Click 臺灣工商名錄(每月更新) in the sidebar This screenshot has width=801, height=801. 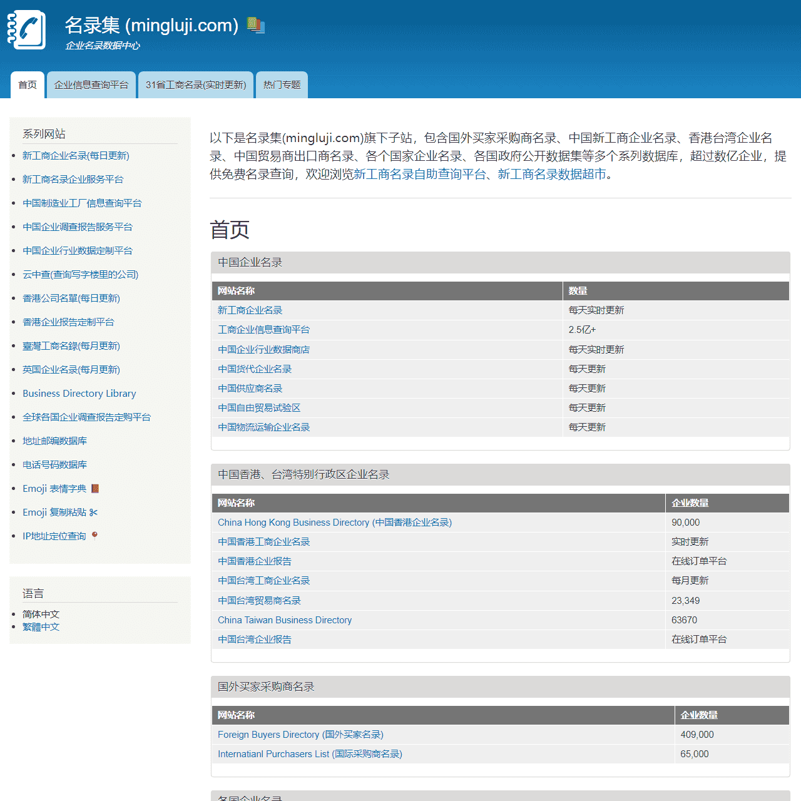(71, 345)
